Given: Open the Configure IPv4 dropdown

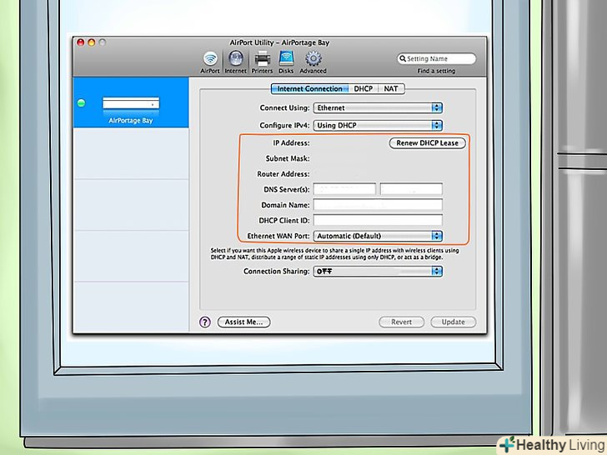Looking at the screenshot, I should click(378, 125).
